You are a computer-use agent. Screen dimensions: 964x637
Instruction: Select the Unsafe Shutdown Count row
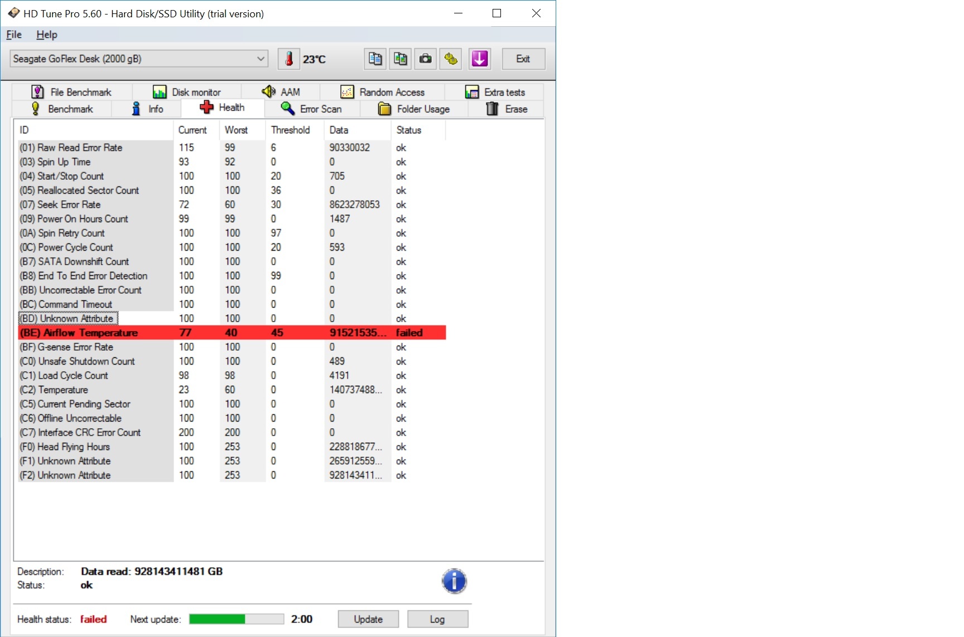point(232,361)
